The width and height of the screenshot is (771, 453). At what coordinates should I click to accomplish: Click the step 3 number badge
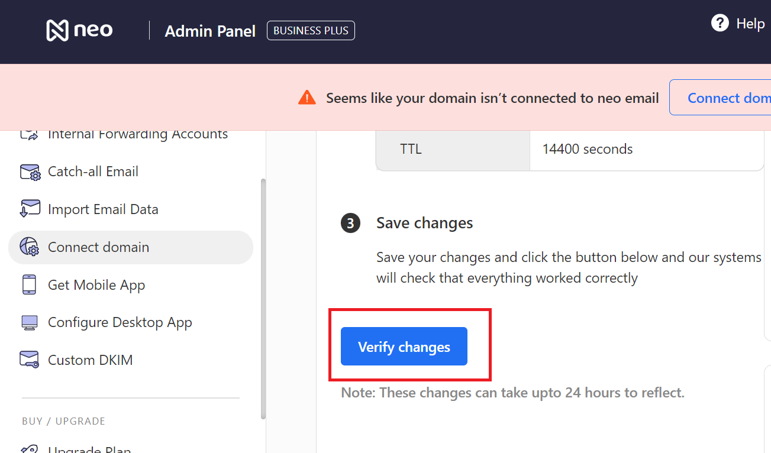pyautogui.click(x=350, y=224)
